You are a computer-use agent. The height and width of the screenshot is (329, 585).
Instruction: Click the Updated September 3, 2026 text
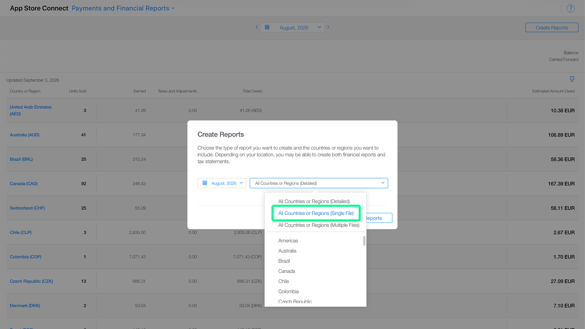pos(33,80)
